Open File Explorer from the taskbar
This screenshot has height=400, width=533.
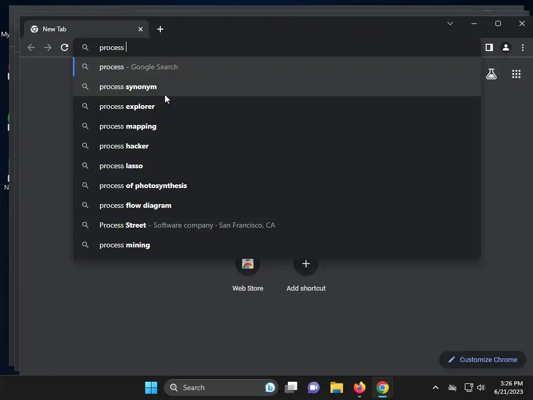[337, 387]
